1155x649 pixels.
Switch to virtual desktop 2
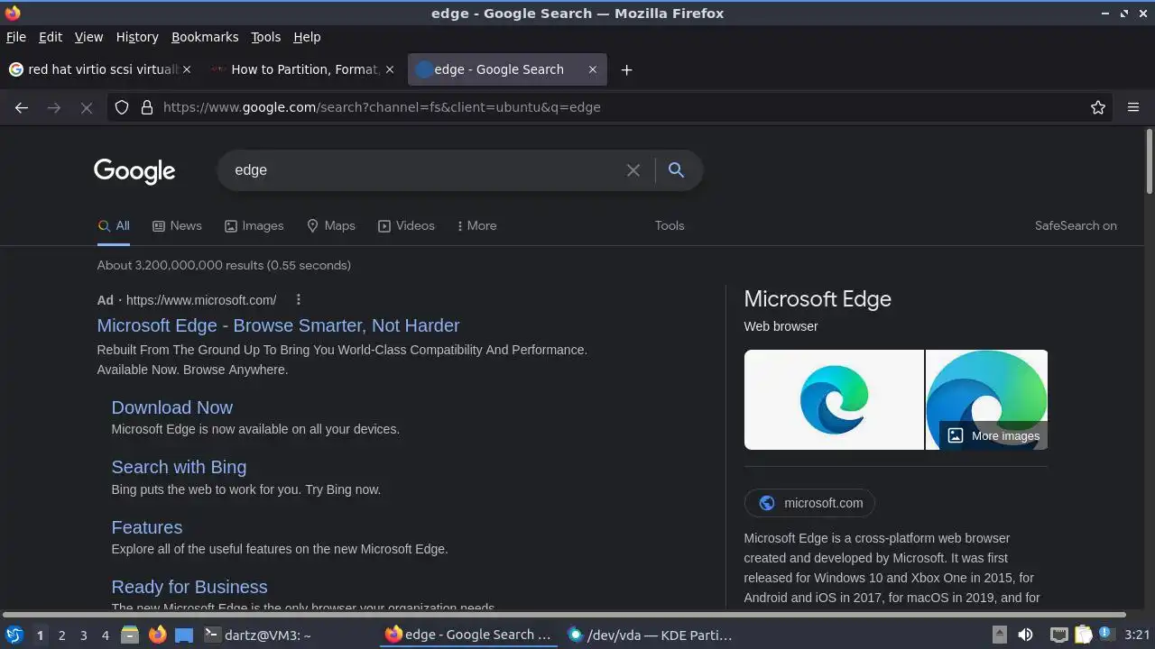point(61,635)
